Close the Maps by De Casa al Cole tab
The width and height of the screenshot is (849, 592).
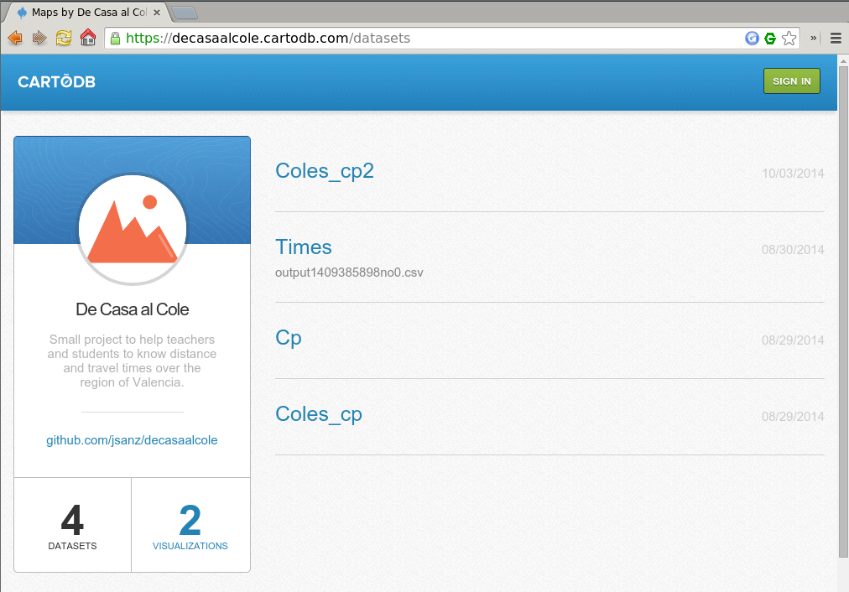(157, 12)
